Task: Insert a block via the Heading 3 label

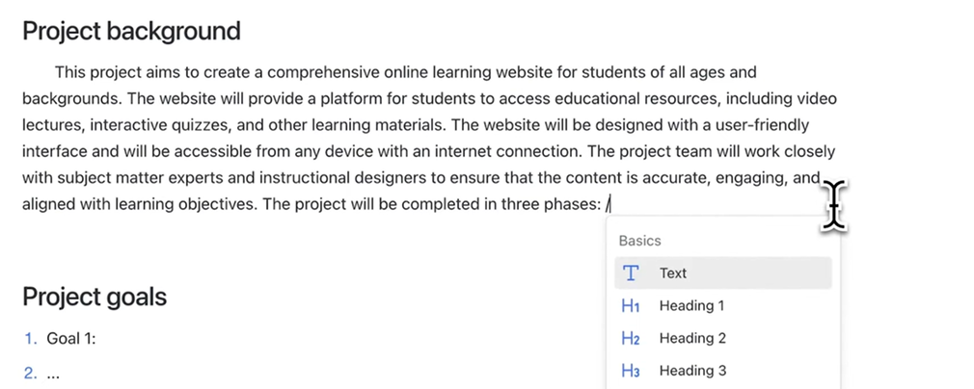Action: (x=692, y=371)
